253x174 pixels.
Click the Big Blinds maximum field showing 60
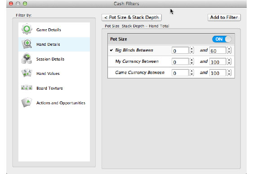(217, 50)
